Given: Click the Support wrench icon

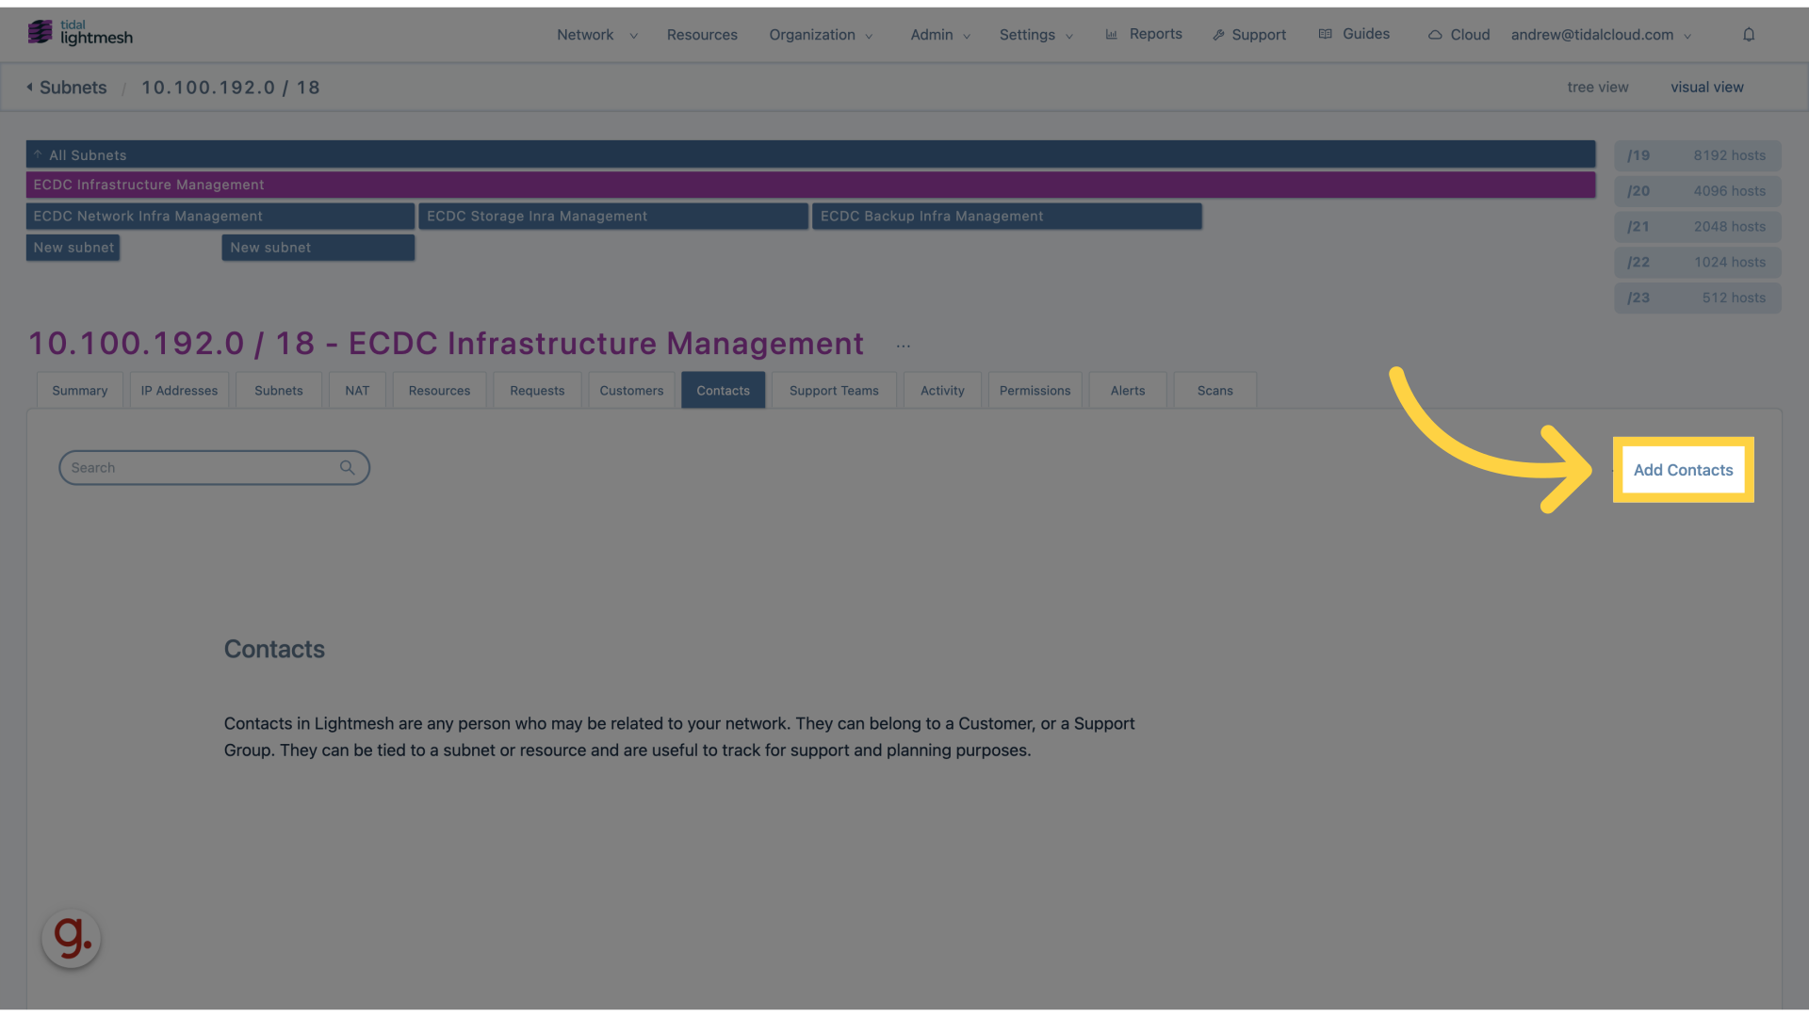Looking at the screenshot, I should pyautogui.click(x=1218, y=35).
